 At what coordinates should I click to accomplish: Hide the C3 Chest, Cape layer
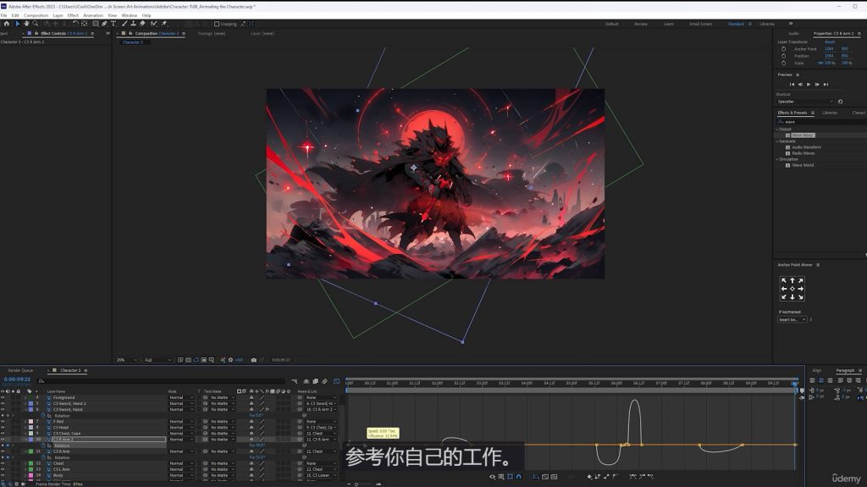tap(3, 434)
